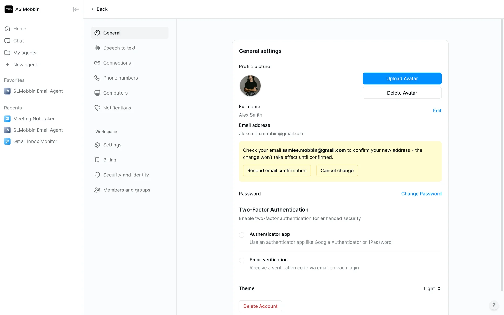
Task: Click the Meeting Notetaker agent icon
Action: click(x=7, y=119)
